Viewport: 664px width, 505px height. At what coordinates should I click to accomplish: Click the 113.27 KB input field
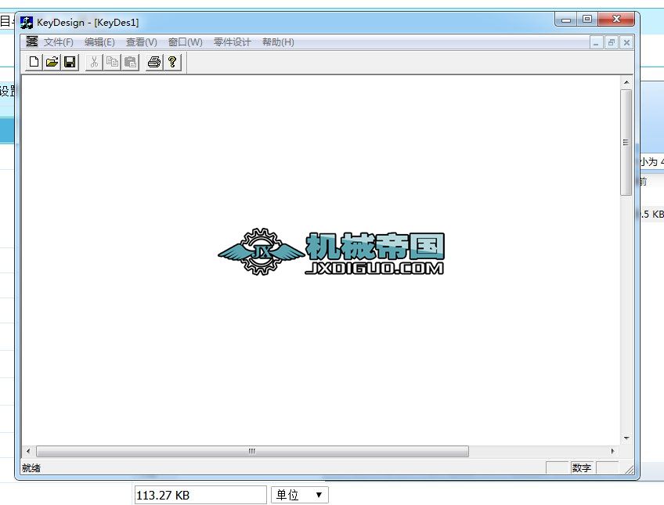click(200, 495)
